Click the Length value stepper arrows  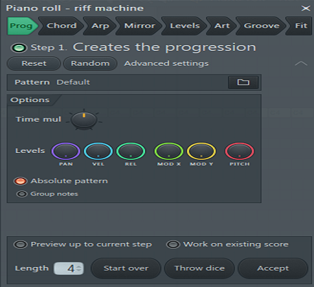[x=78, y=268]
